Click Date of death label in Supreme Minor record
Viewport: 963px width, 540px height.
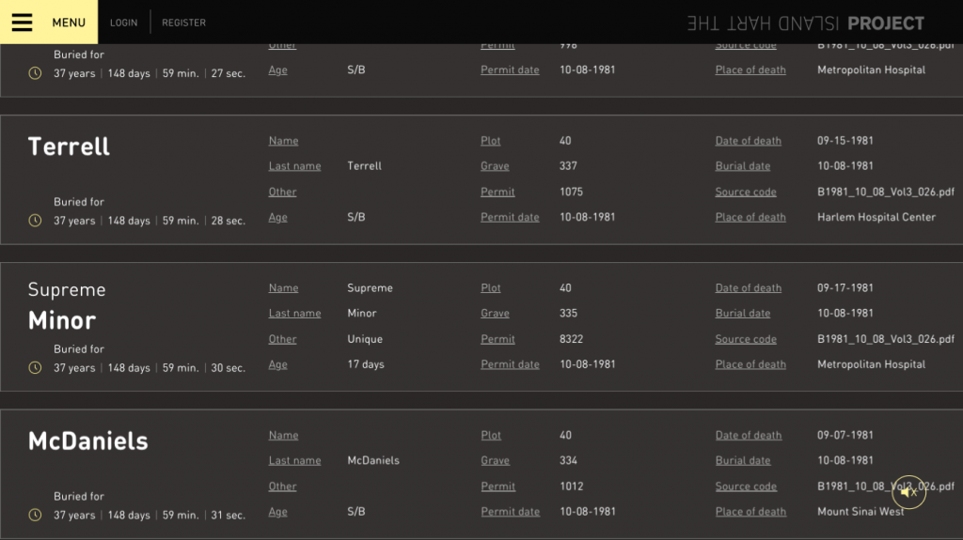coord(748,288)
